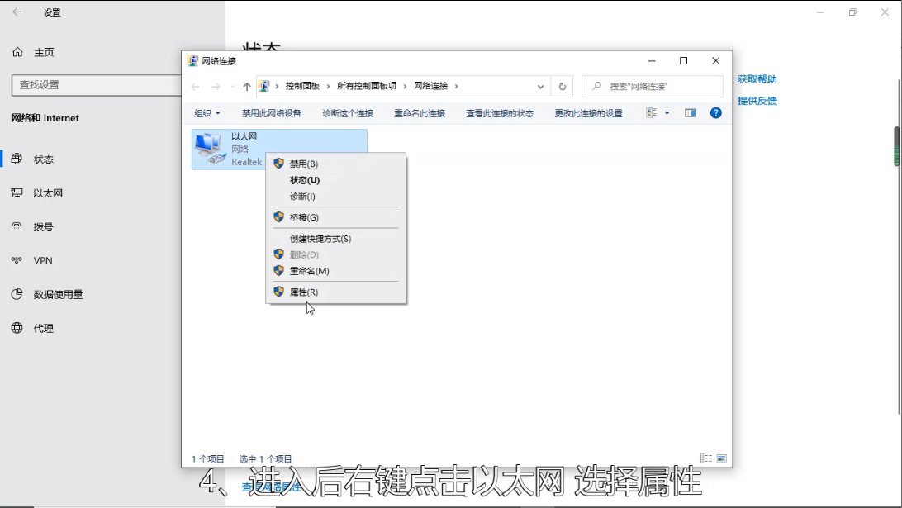Click 重命名此连接 in the toolbar
Viewport: 902px width, 508px height.
420,113
